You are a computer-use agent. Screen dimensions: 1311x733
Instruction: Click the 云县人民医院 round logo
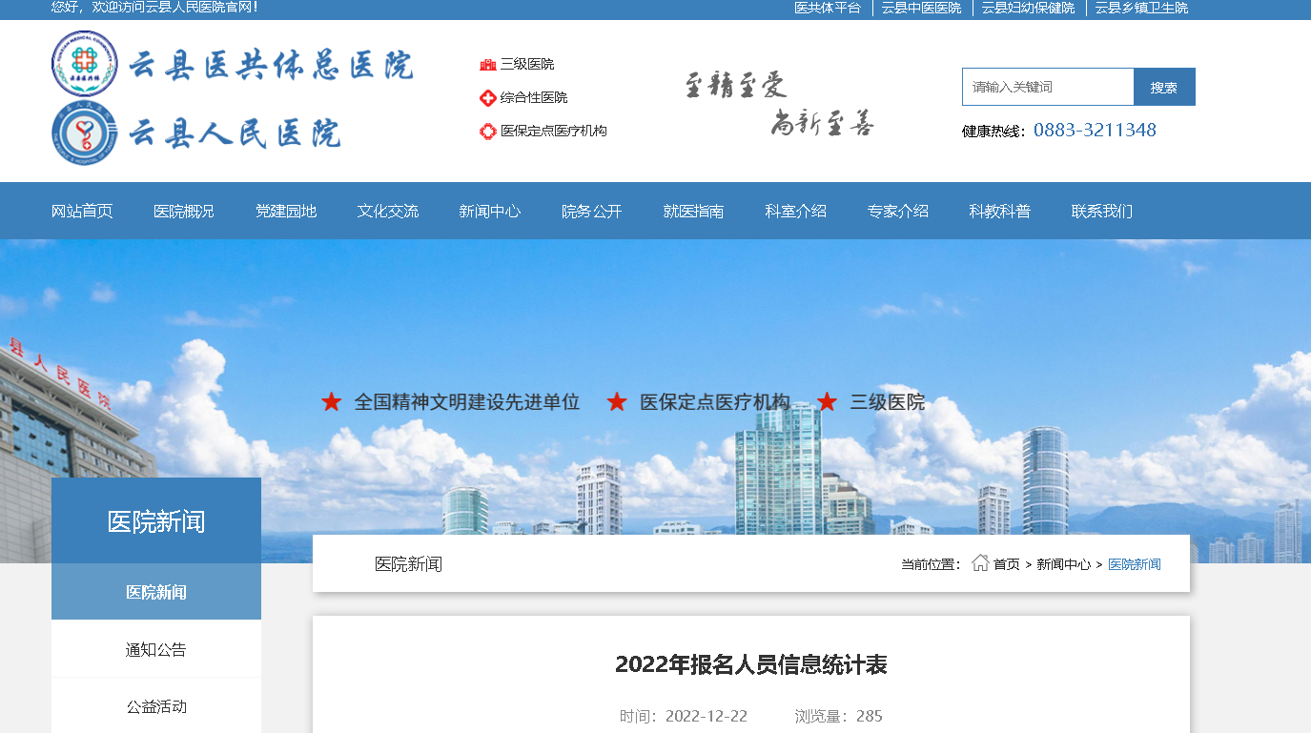[85, 132]
